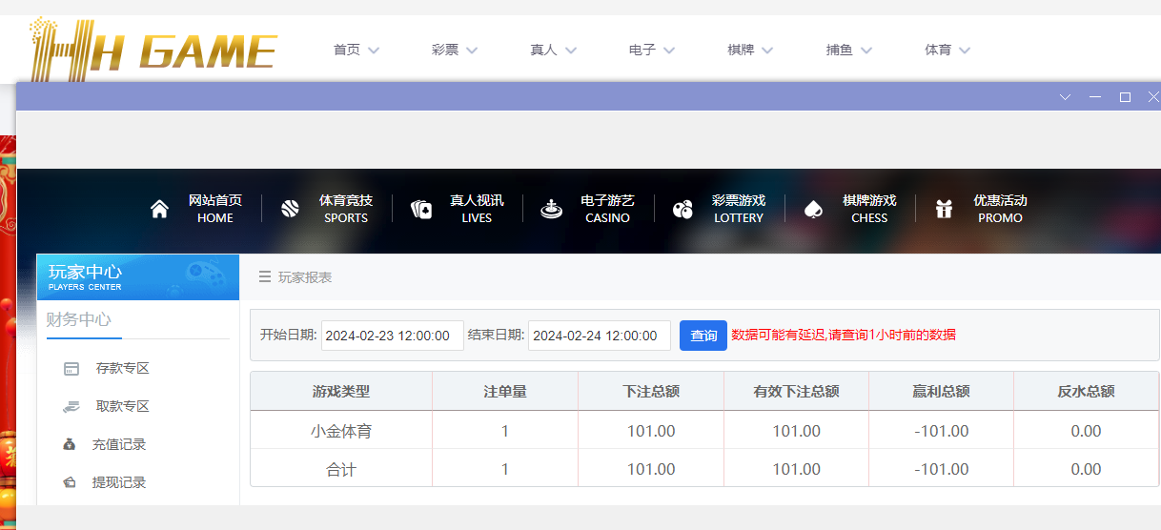Click the gift box icon for 优惠活动
Image resolution: width=1161 pixels, height=530 pixels.
[x=944, y=210]
